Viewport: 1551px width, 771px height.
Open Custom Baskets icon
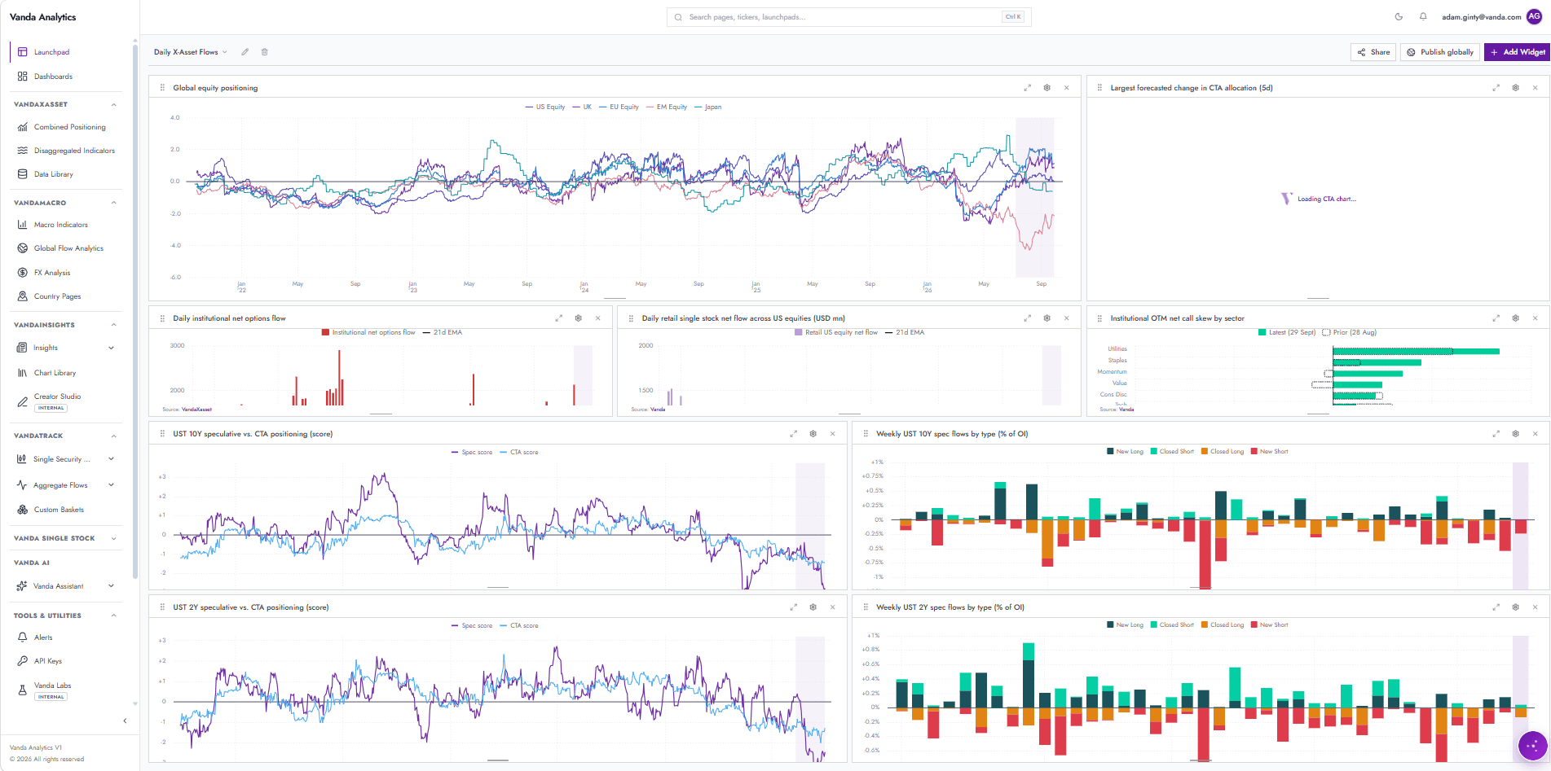coord(23,510)
